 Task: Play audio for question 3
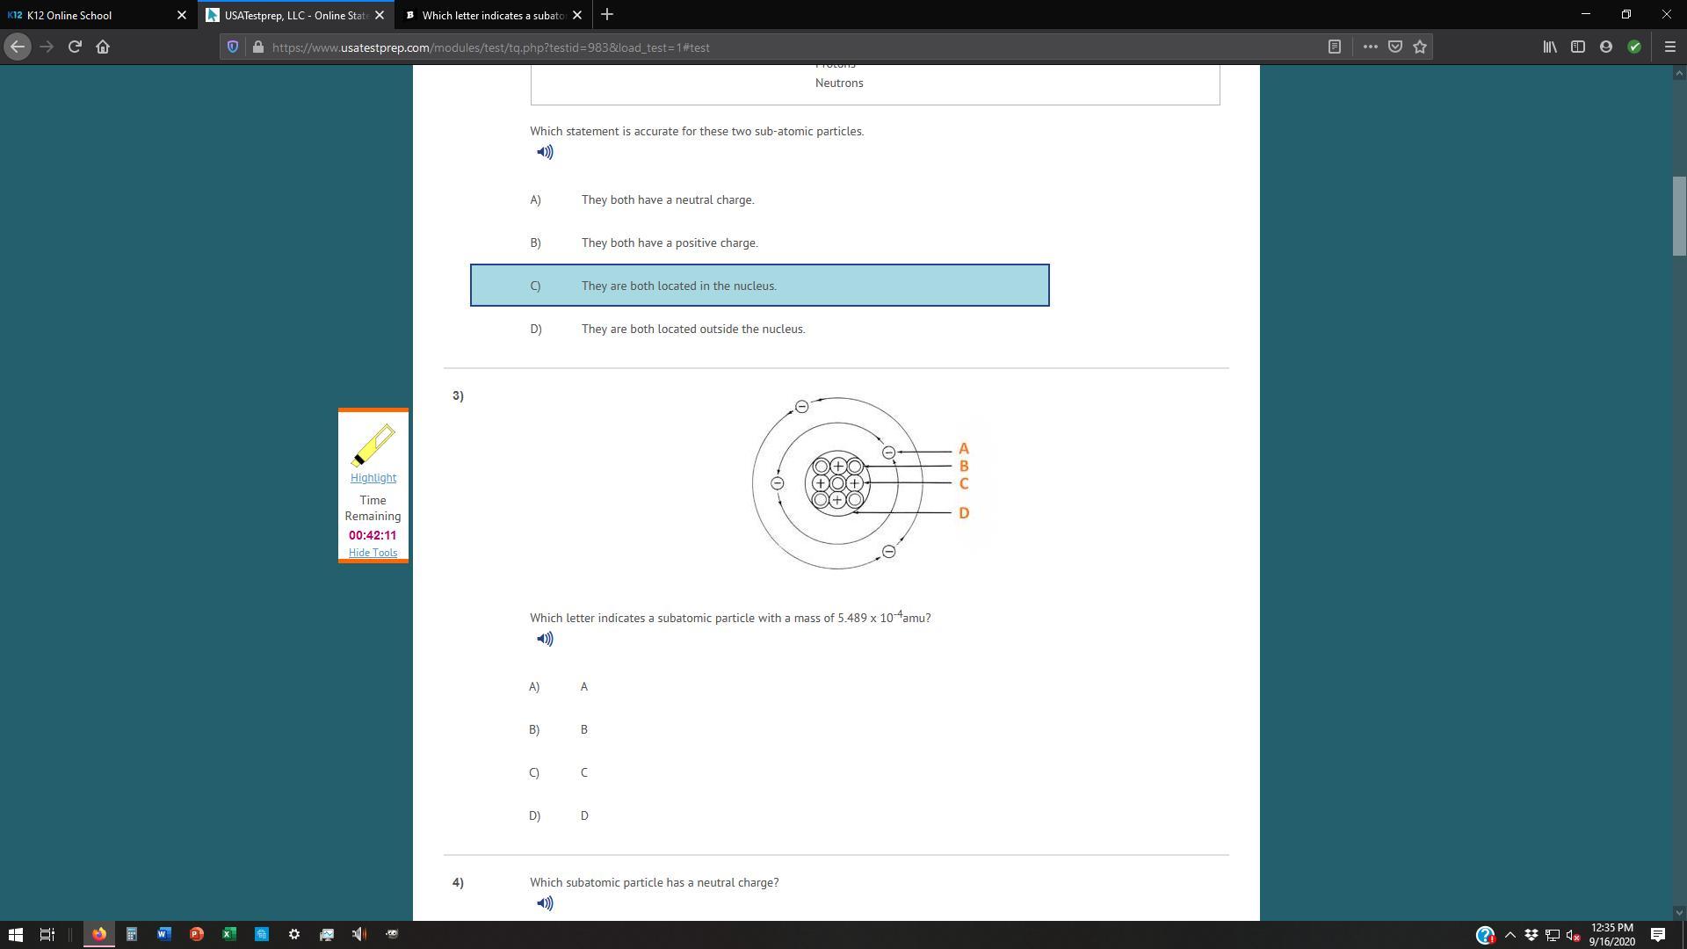coord(545,639)
